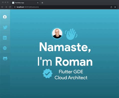The height and width of the screenshot is (98, 119).
Task: Click the browser forward arrow
Action: 6,7
